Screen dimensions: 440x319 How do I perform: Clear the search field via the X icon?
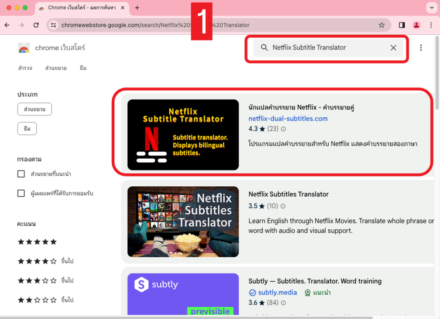[x=393, y=48]
